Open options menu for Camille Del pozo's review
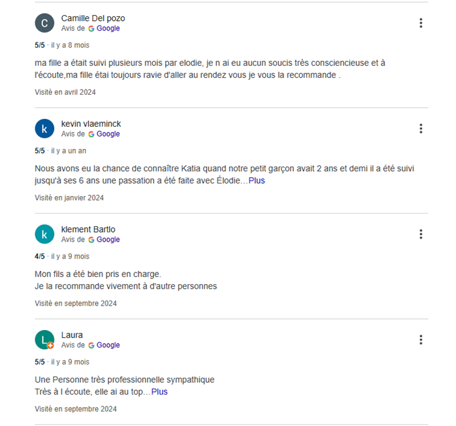The height and width of the screenshot is (426, 456). 421,23
